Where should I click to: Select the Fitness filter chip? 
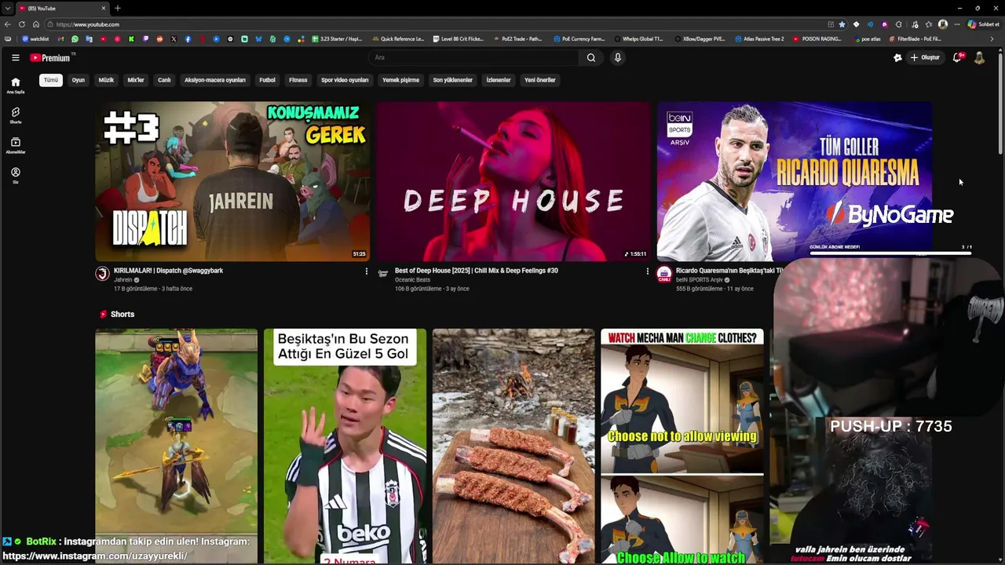pos(298,80)
